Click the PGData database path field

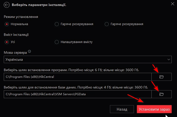(77, 94)
